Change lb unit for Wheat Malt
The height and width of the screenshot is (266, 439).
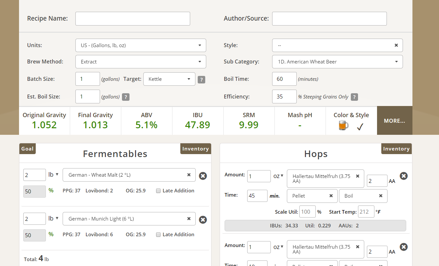pos(53,174)
